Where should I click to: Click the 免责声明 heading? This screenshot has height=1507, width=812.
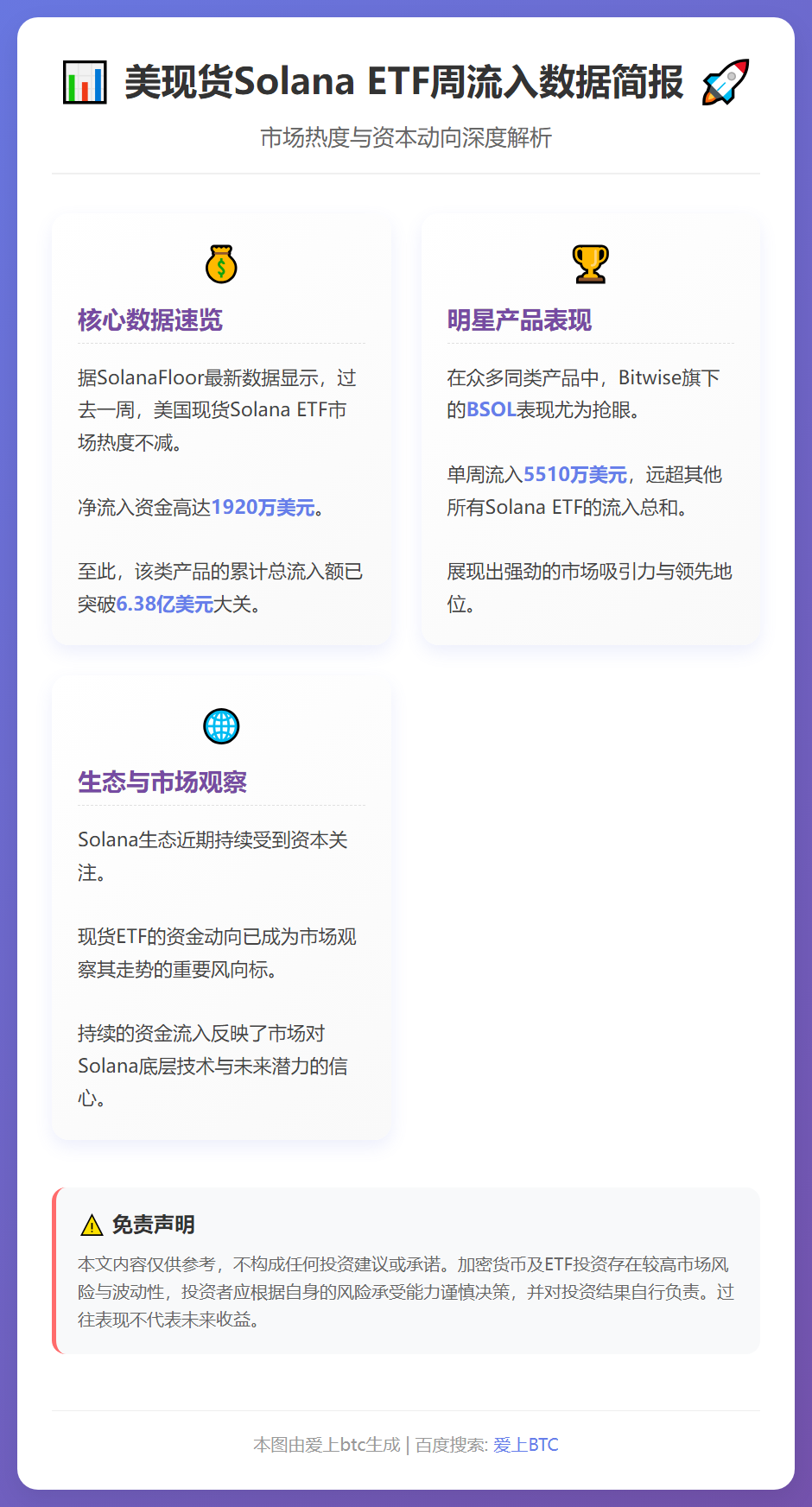coord(154,1225)
